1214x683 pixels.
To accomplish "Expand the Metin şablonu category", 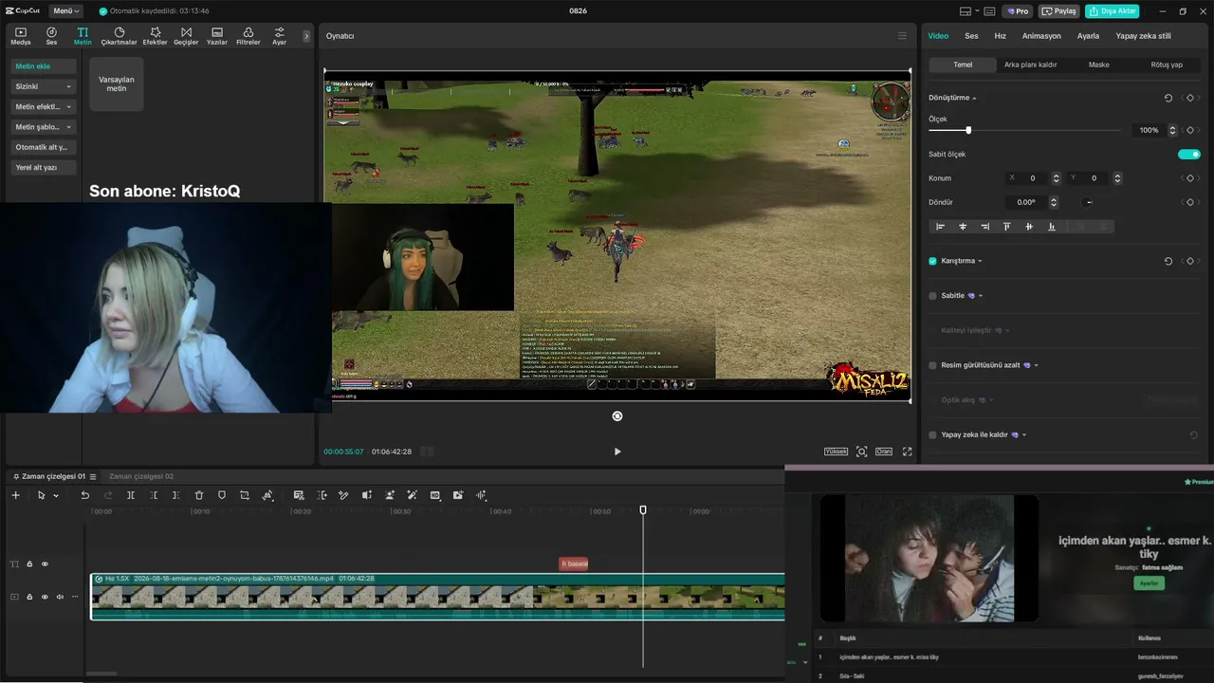I will (44, 127).
